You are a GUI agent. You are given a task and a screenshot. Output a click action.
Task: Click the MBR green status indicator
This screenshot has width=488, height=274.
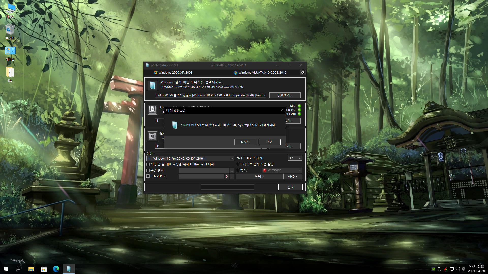[299, 106]
